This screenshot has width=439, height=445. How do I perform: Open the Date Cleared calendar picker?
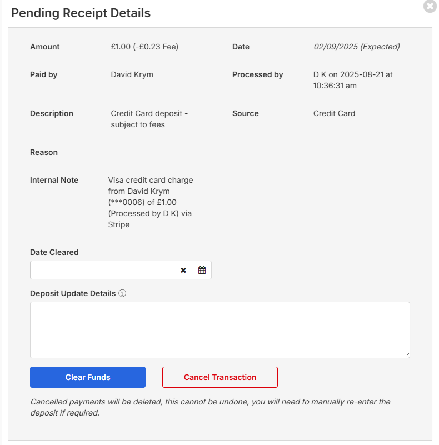pos(202,270)
